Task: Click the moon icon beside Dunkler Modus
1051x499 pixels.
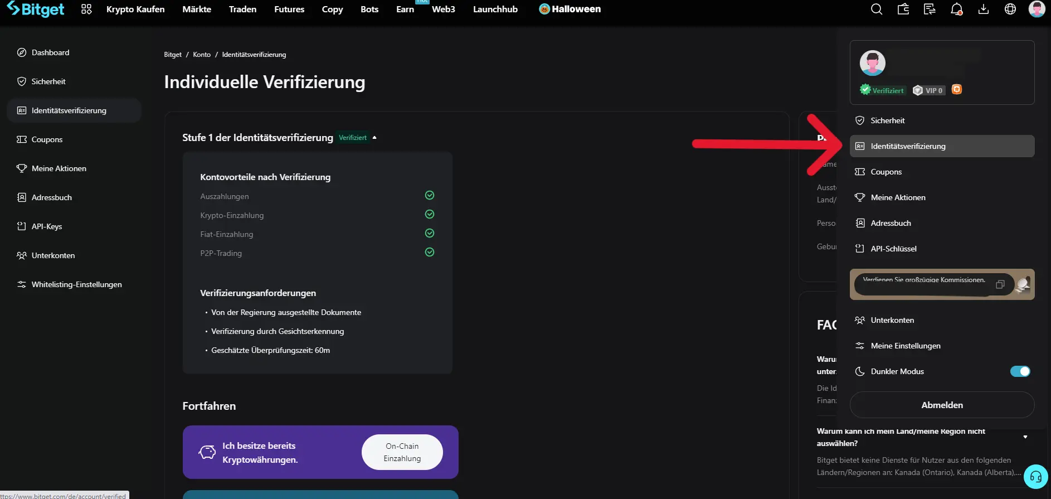Action: coord(860,371)
